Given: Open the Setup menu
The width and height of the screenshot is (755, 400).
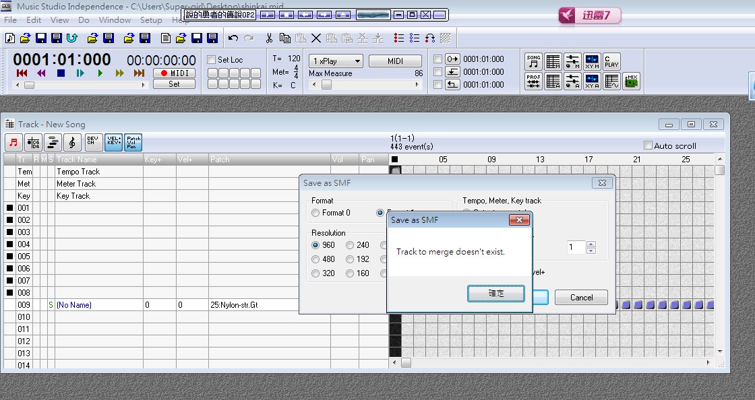Looking at the screenshot, I should tap(151, 20).
